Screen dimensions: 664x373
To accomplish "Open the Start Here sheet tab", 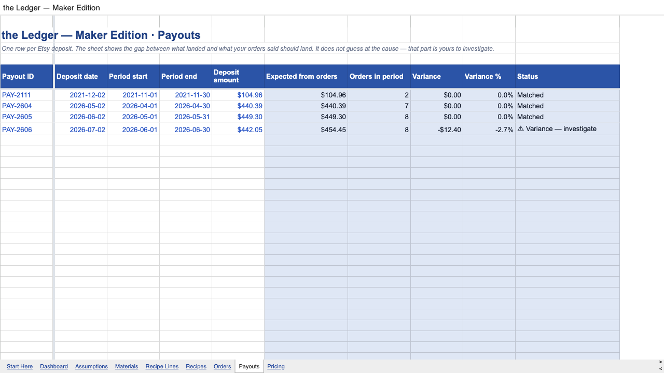I will (x=20, y=366).
